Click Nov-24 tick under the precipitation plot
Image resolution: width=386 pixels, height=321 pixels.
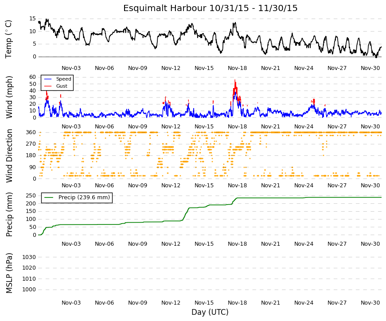click(304, 244)
